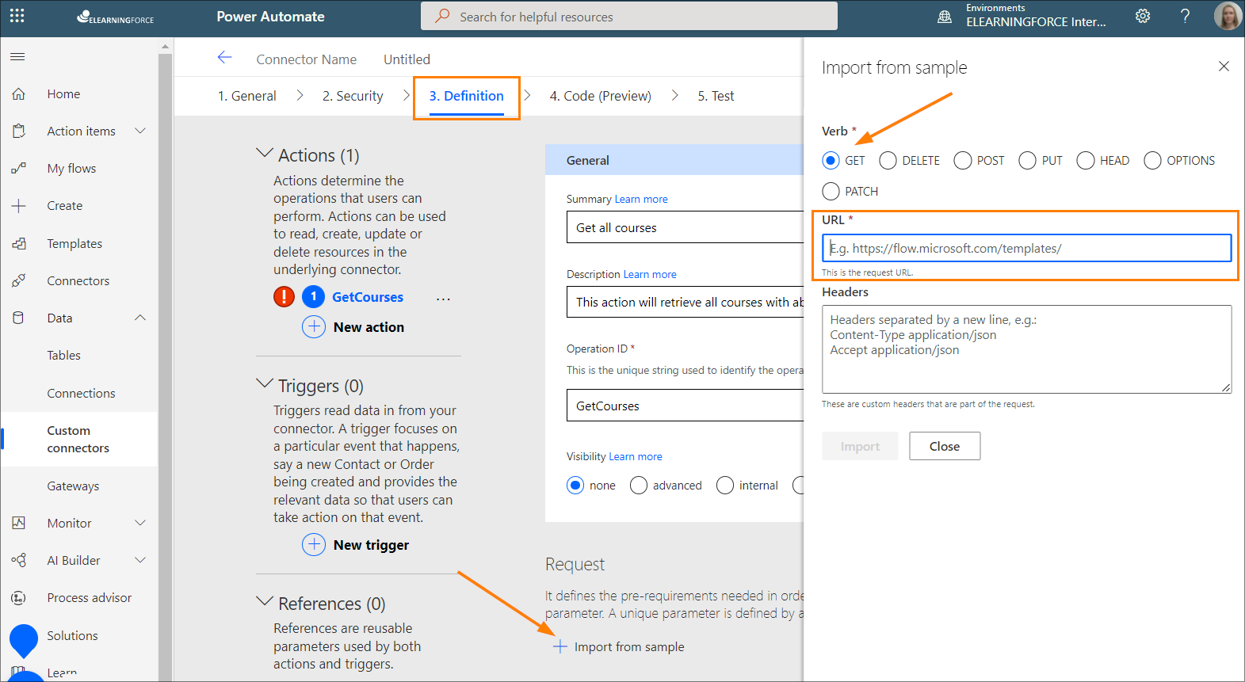Click the Monitor chart icon
The image size is (1245, 682).
19,523
